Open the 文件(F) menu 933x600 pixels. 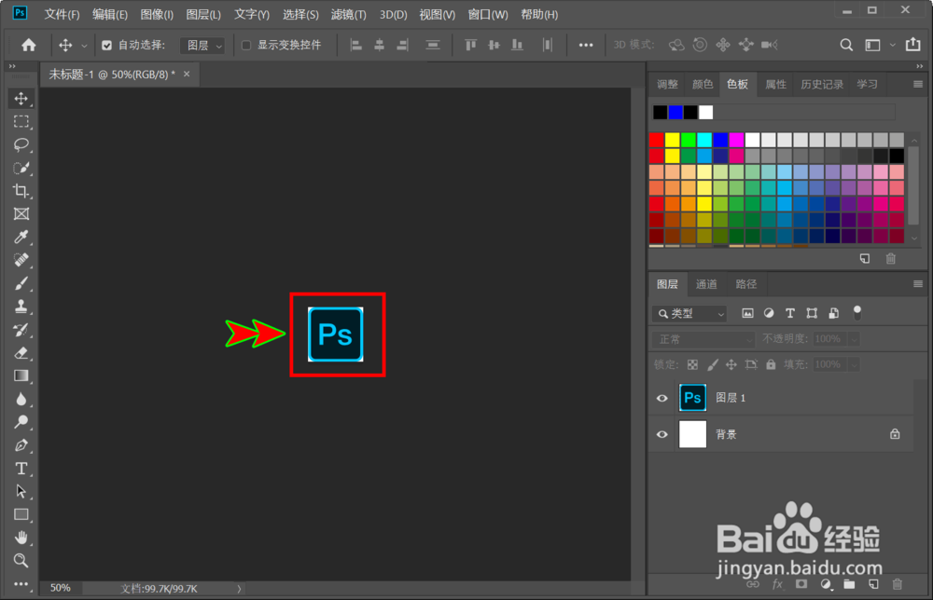coord(62,14)
